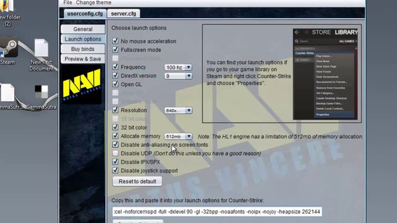This screenshot has height=223, width=397.
Task: Select the Launch options section
Action: (83, 39)
